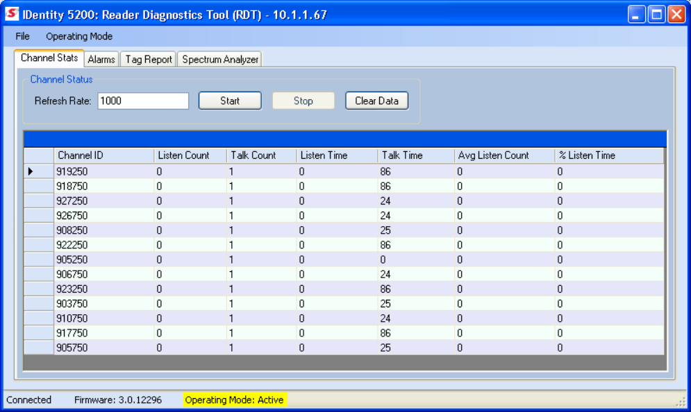Sort by Talk Time column header

[416, 155]
